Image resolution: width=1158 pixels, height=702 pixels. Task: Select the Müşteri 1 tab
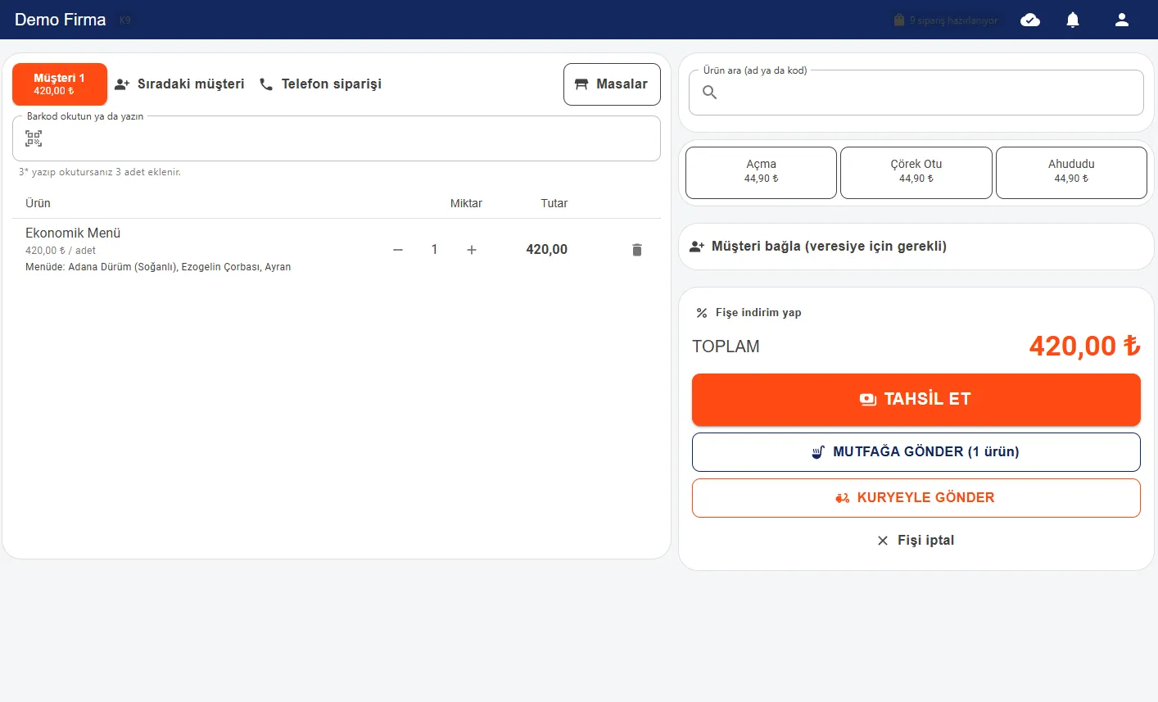tap(60, 84)
